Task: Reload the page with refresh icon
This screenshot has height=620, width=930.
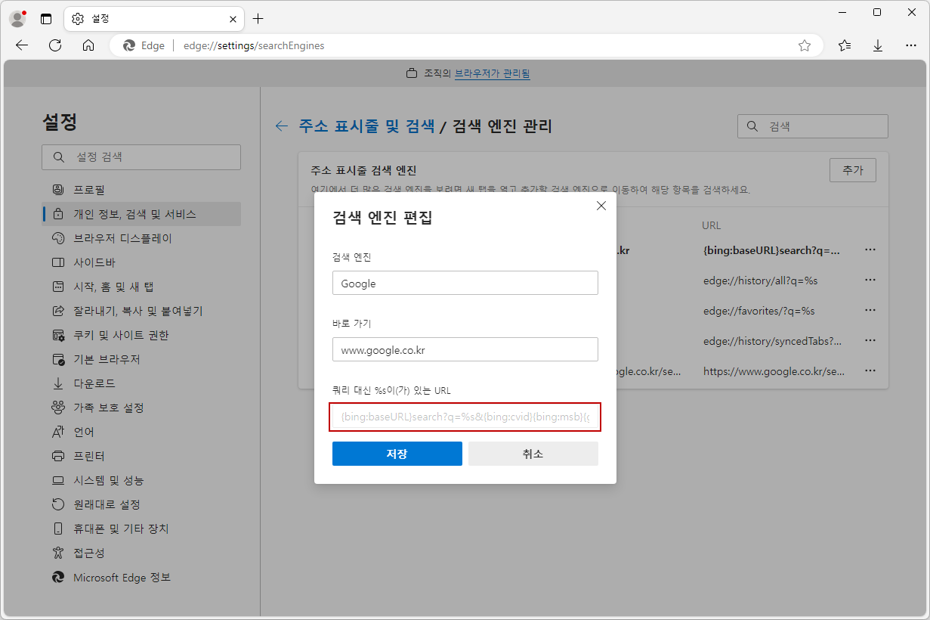Action: pos(55,45)
